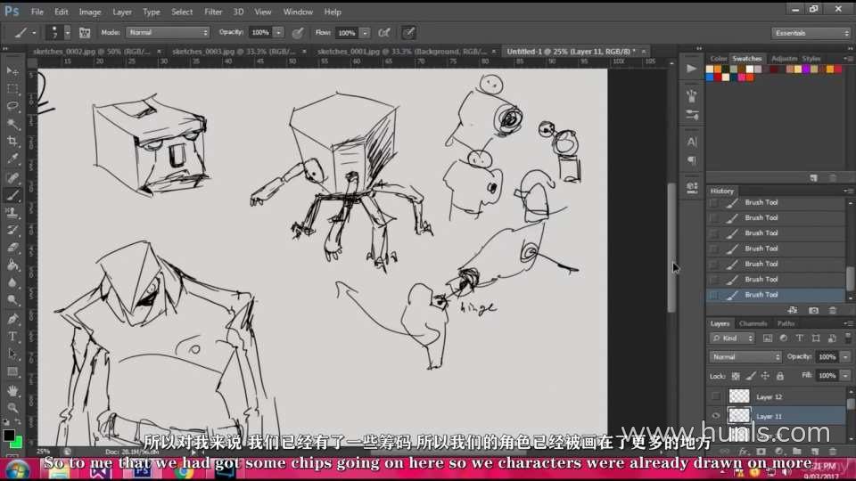Image resolution: width=856 pixels, height=481 pixels.
Task: Open the Character panel icon
Action: pos(692,142)
